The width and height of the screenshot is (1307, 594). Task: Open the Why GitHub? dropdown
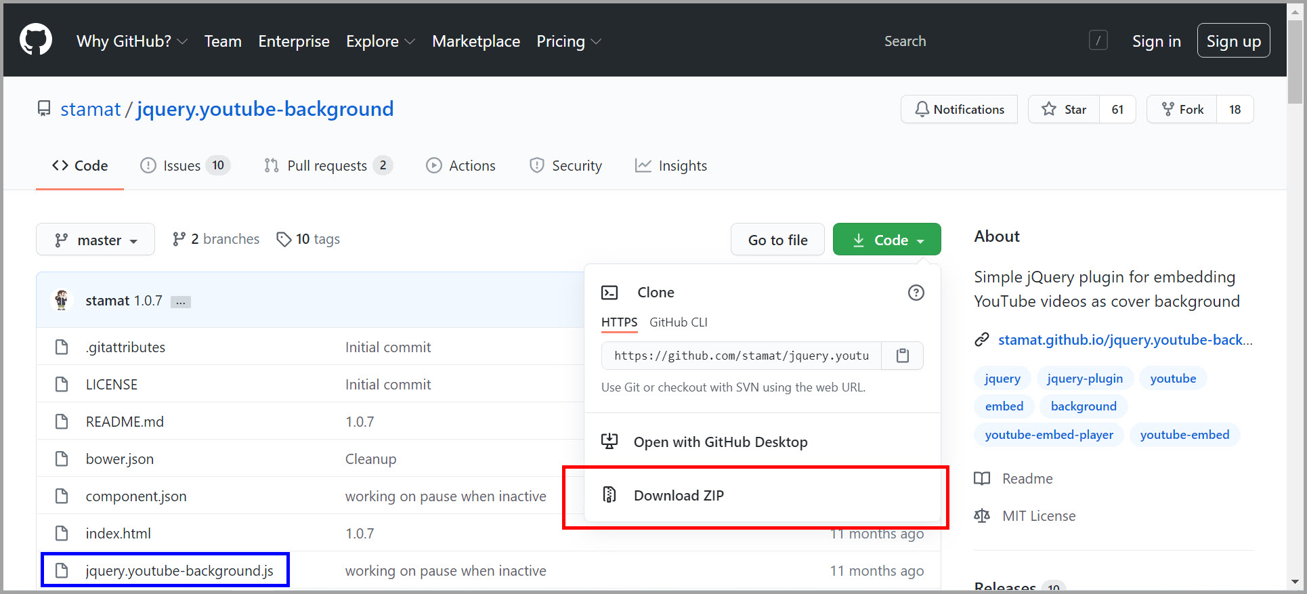coord(132,41)
